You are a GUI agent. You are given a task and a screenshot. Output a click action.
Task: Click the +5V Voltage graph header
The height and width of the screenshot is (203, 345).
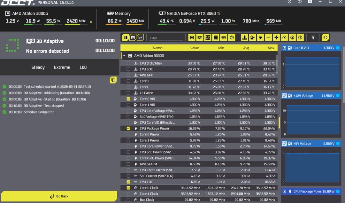click(311, 143)
